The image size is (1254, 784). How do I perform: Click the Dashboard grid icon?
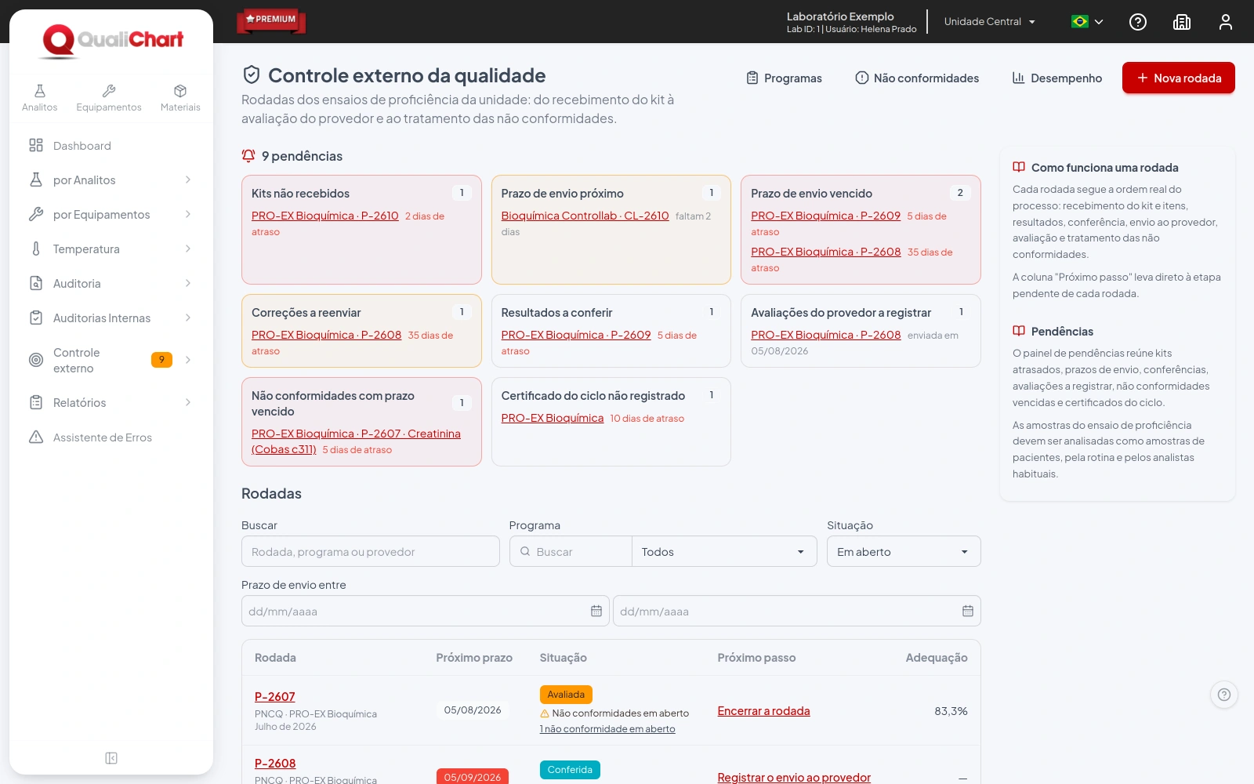36,145
